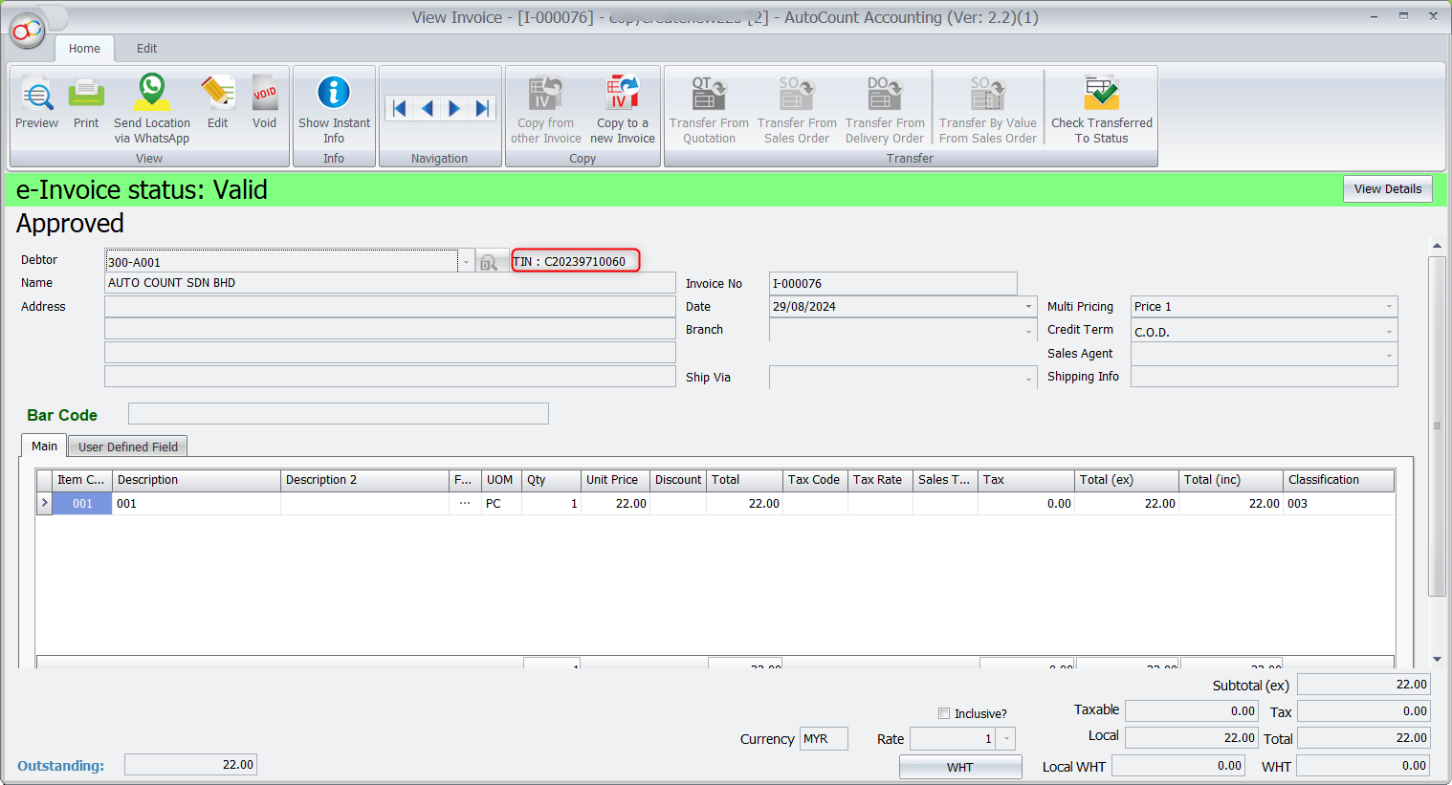Open the Date dropdown calendar

click(1029, 307)
